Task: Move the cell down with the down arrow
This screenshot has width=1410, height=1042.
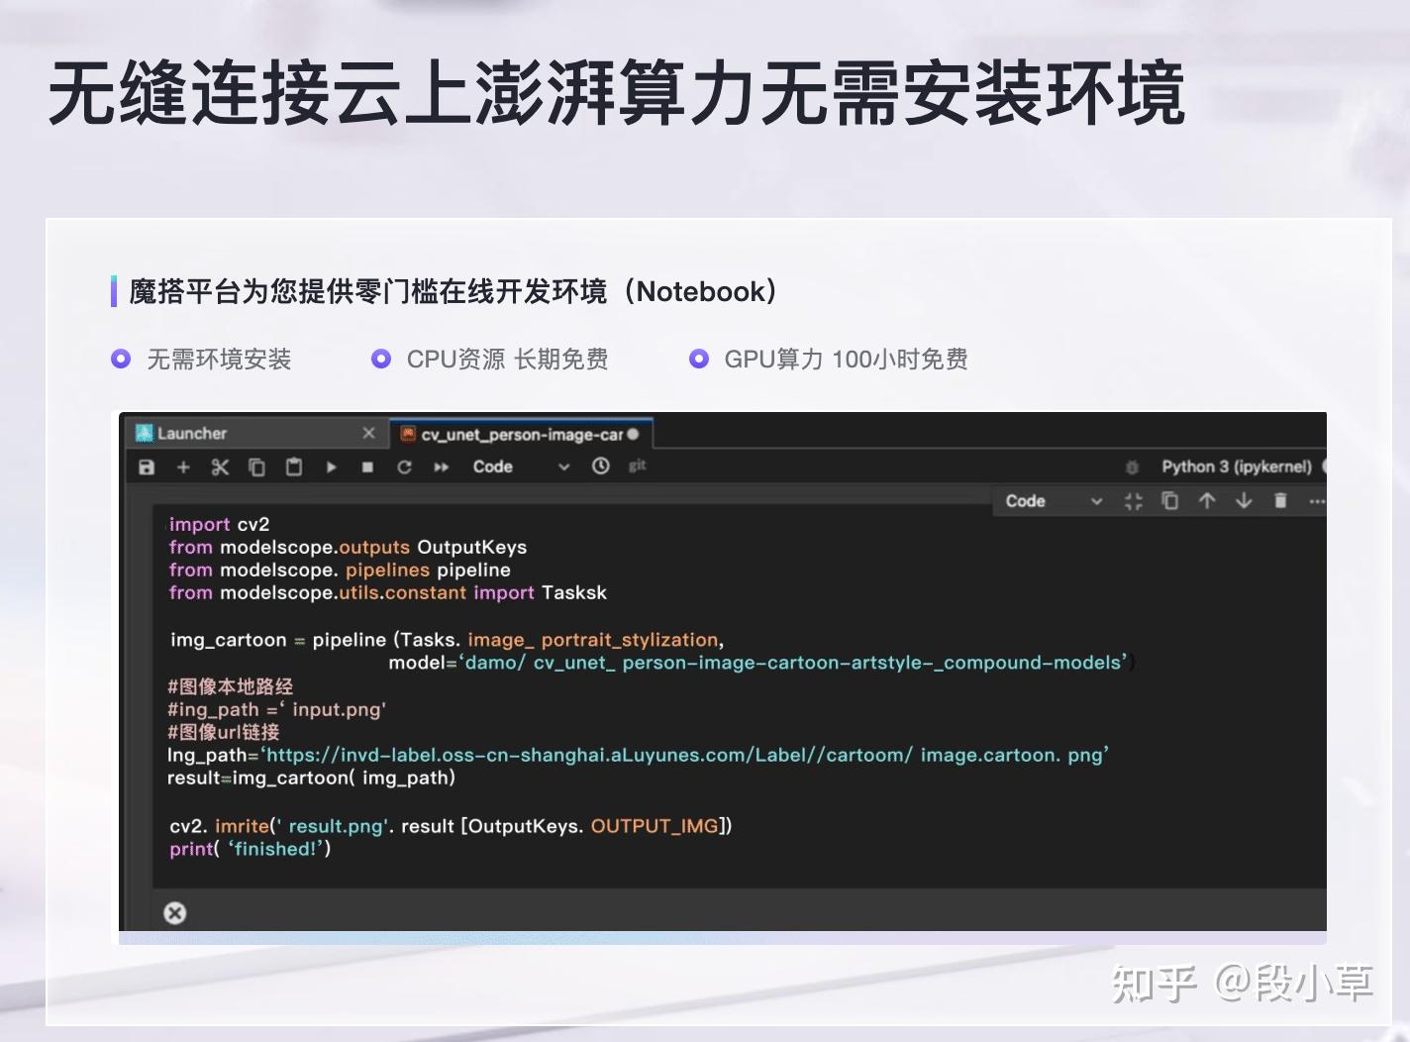Action: pyautogui.click(x=1244, y=501)
